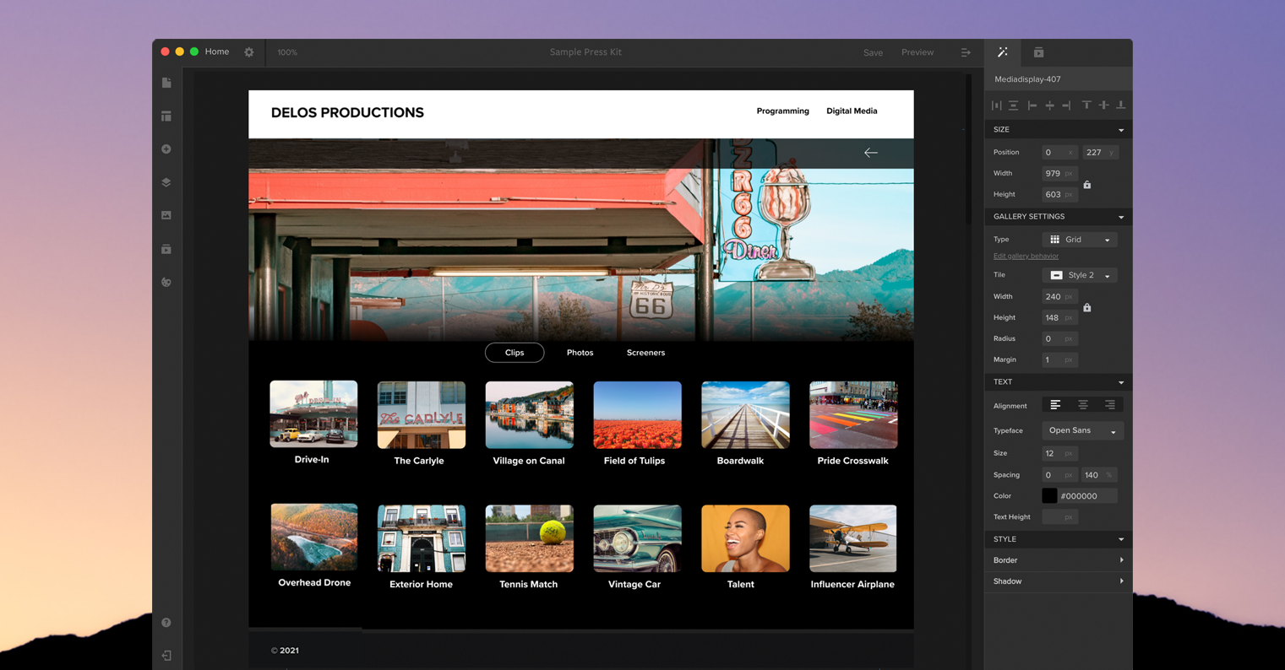
Task: Select the magic wand style tool
Action: [x=1002, y=51]
